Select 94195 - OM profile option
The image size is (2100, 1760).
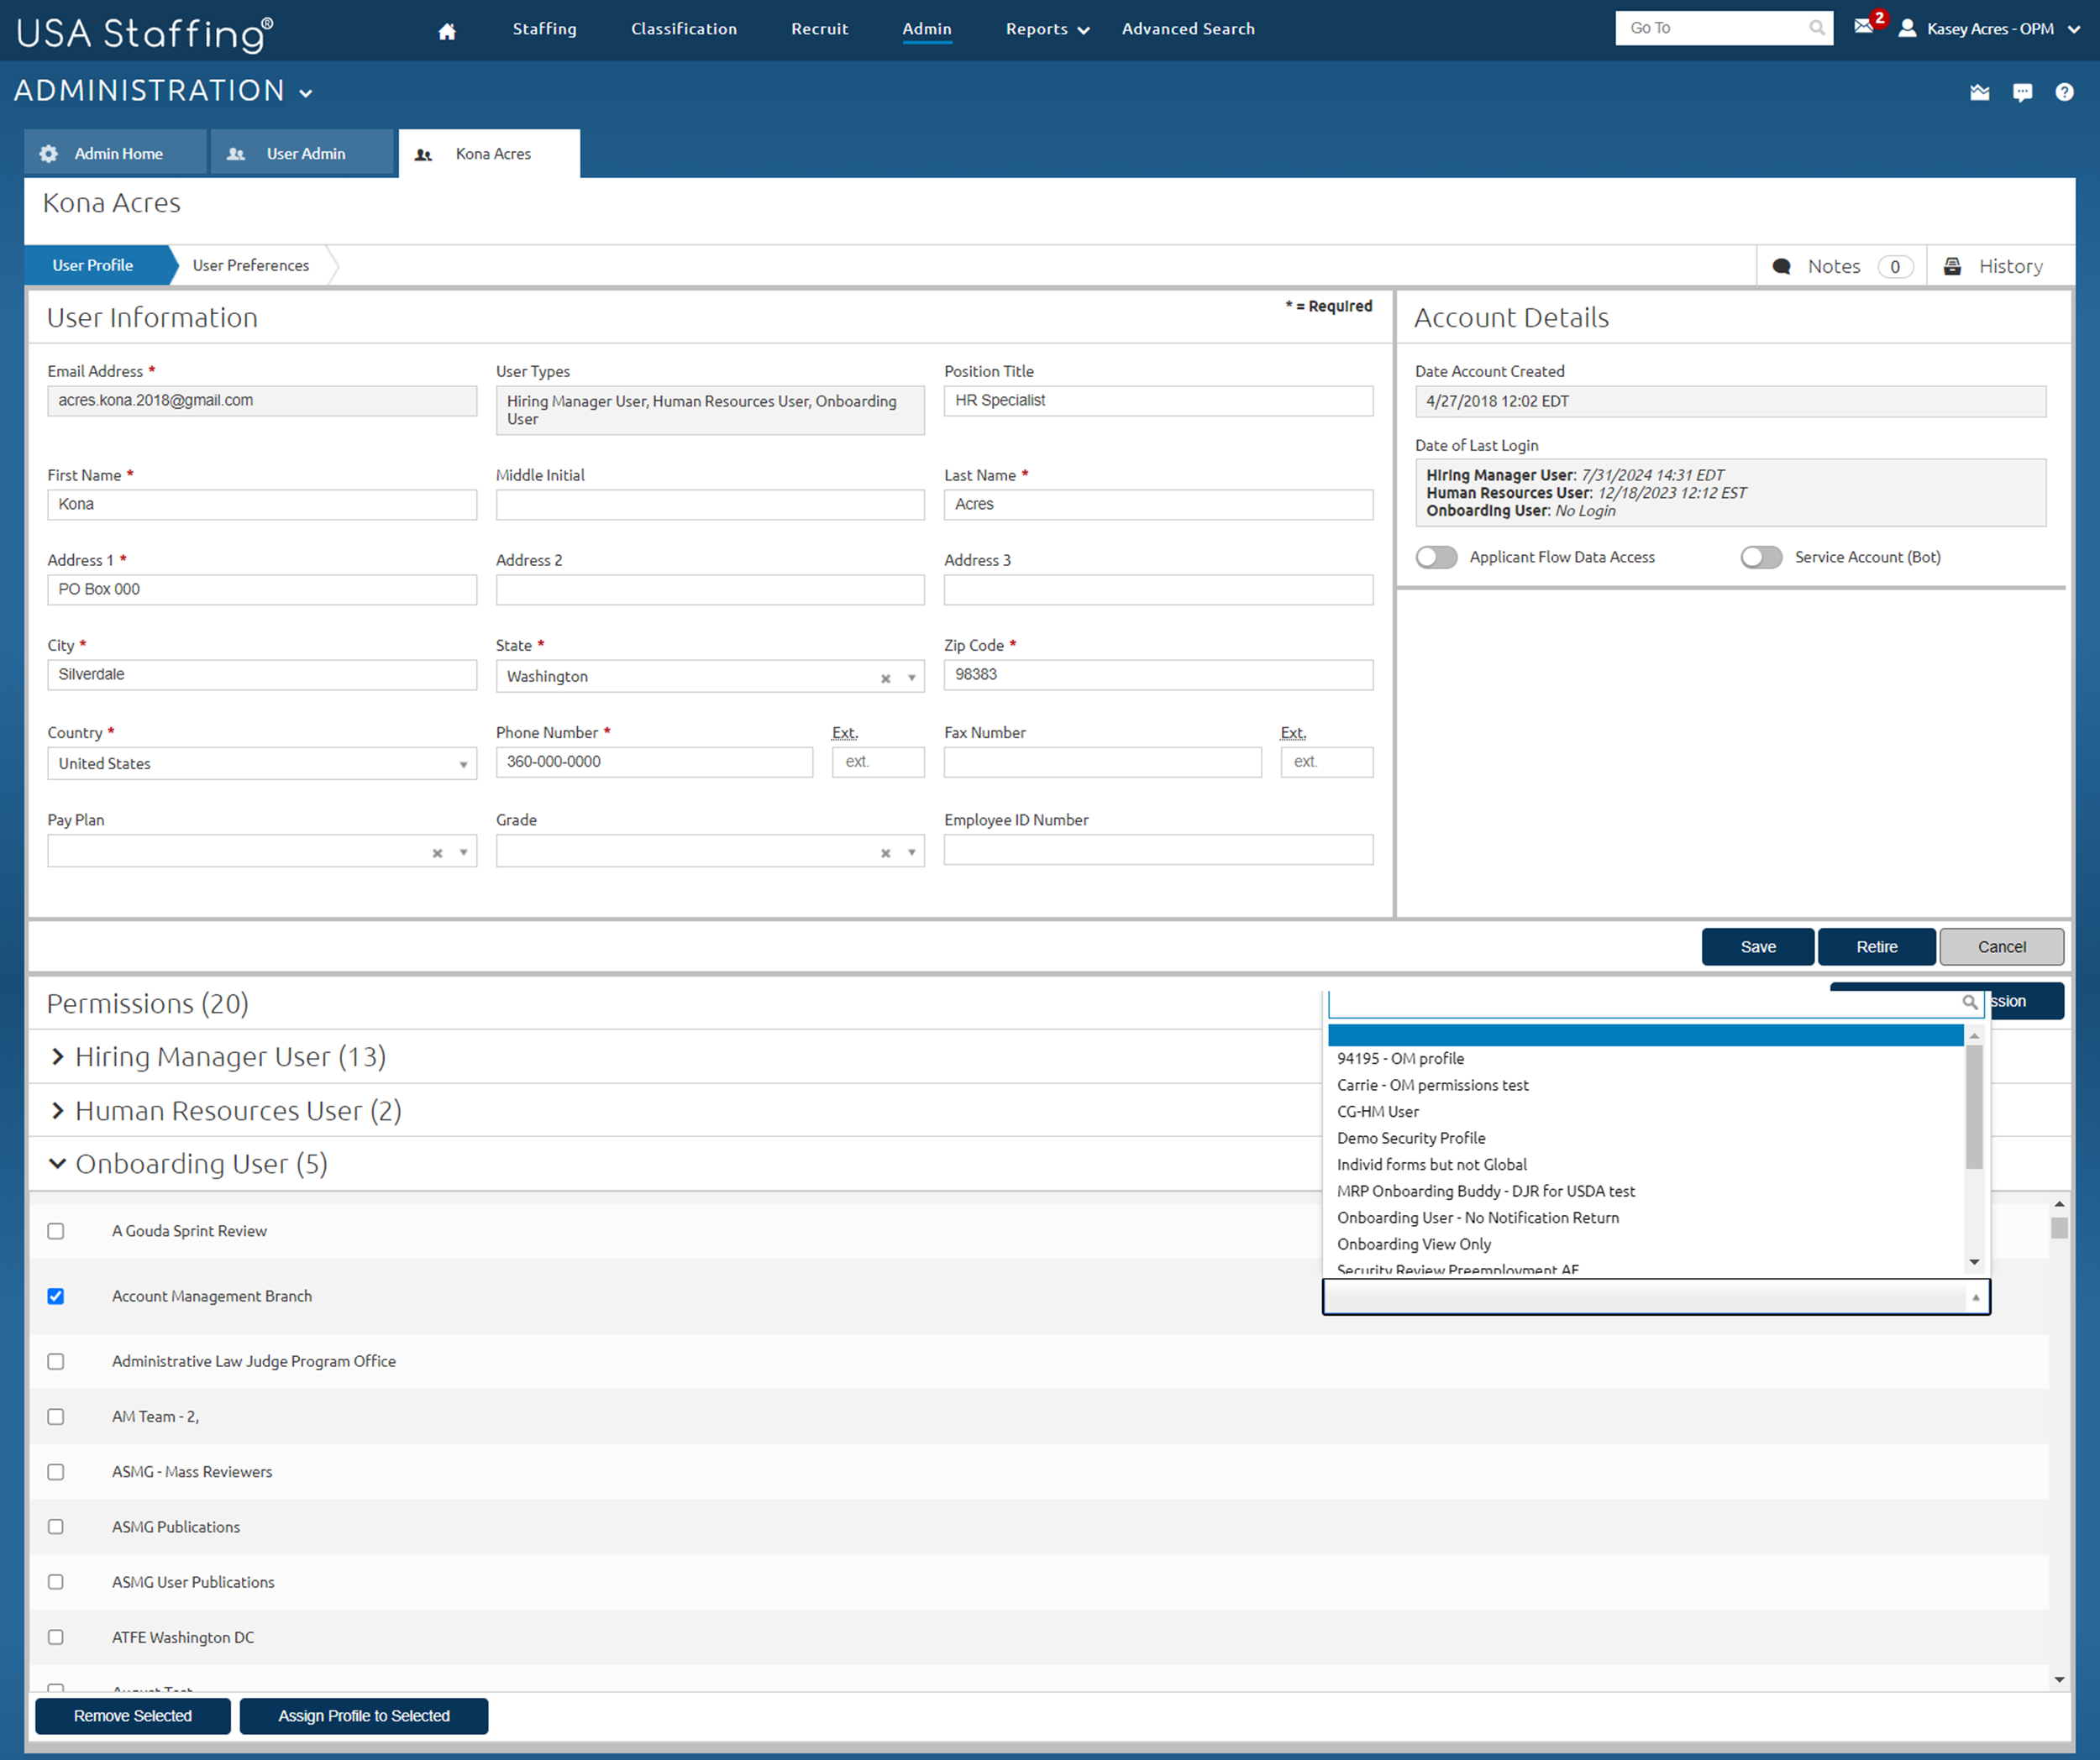click(x=1399, y=1060)
